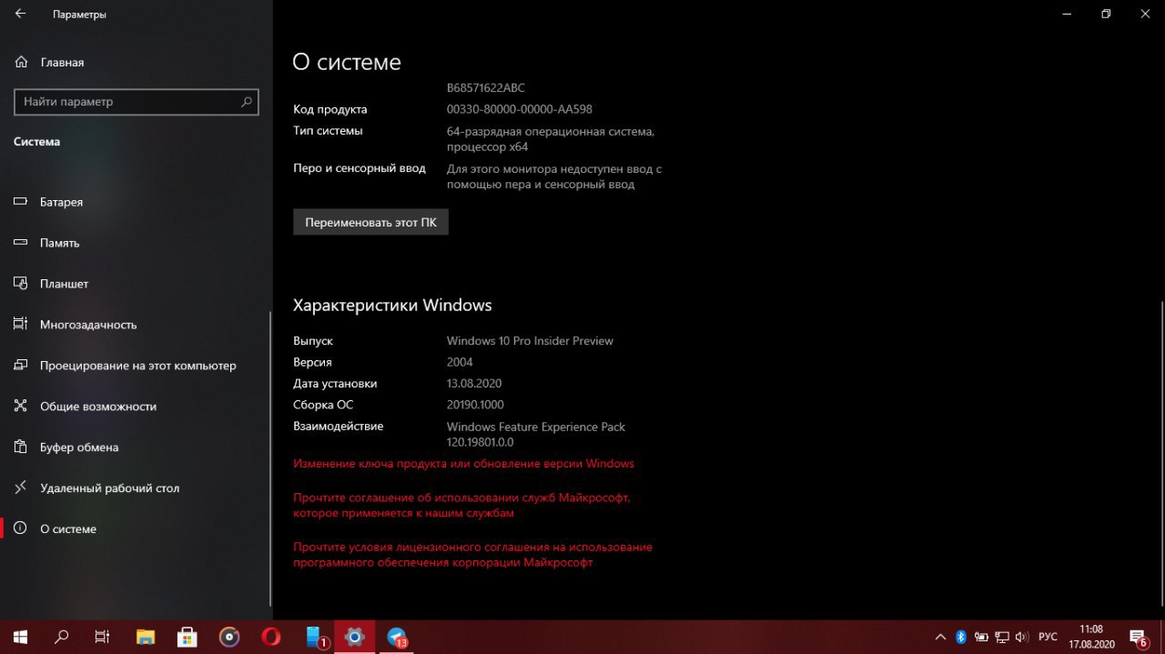Click the Характеристики Windows heading
This screenshot has width=1165, height=654.
tap(392, 306)
